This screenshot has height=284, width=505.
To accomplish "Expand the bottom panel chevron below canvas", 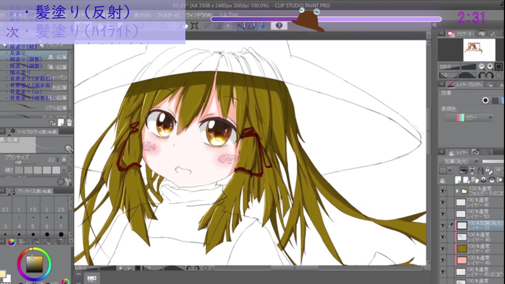I will 78,275.
